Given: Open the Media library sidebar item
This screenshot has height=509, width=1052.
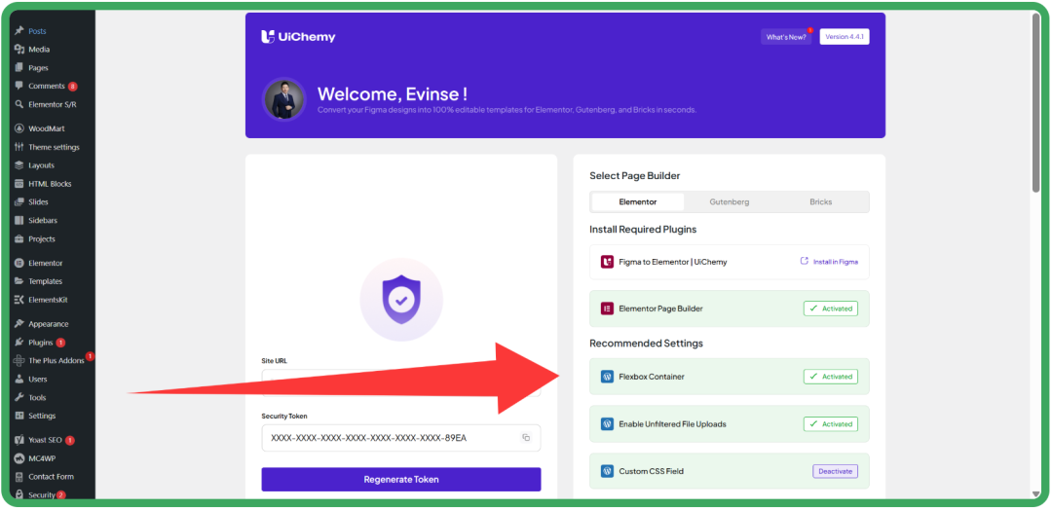Looking at the screenshot, I should pos(39,50).
